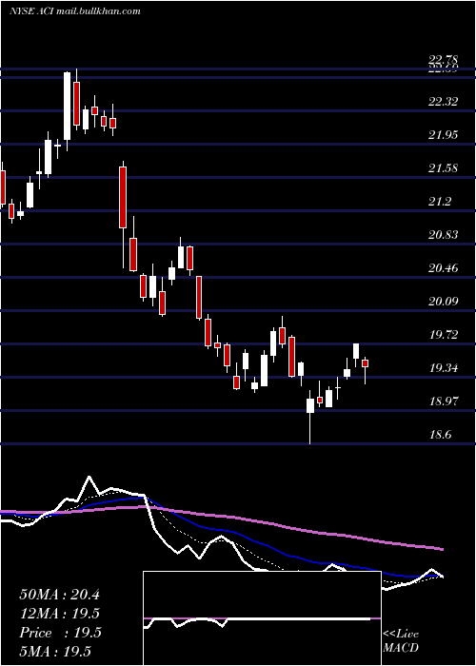Click the <<Live MACD label

pyautogui.click(x=401, y=641)
